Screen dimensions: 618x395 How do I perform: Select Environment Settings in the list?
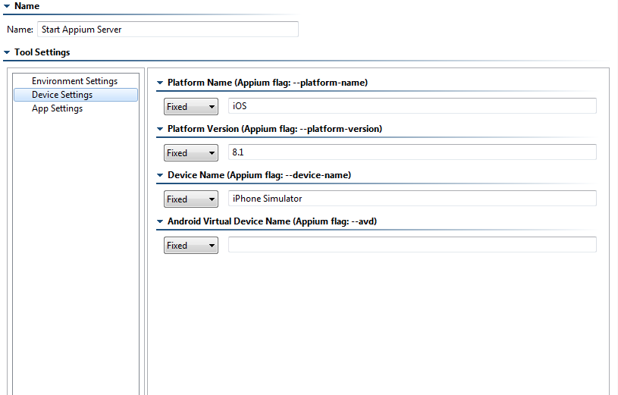75,81
